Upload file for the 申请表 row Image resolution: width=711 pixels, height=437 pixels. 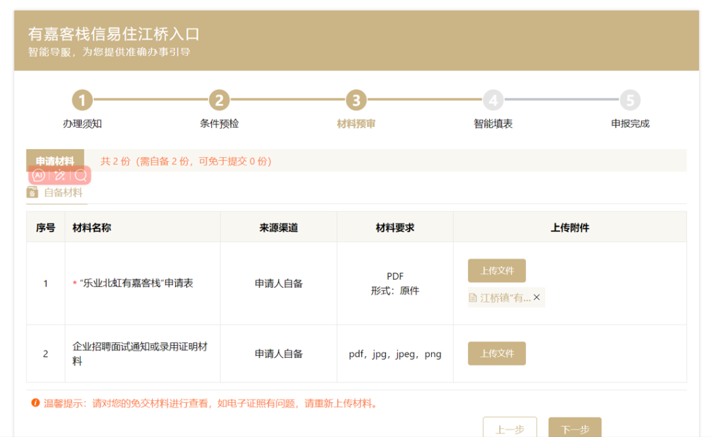coord(496,270)
